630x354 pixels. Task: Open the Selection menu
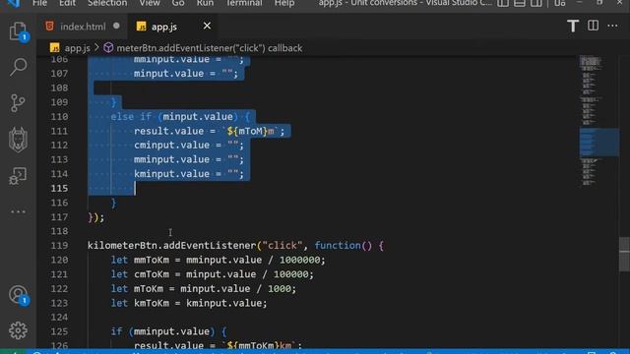(107, 3)
